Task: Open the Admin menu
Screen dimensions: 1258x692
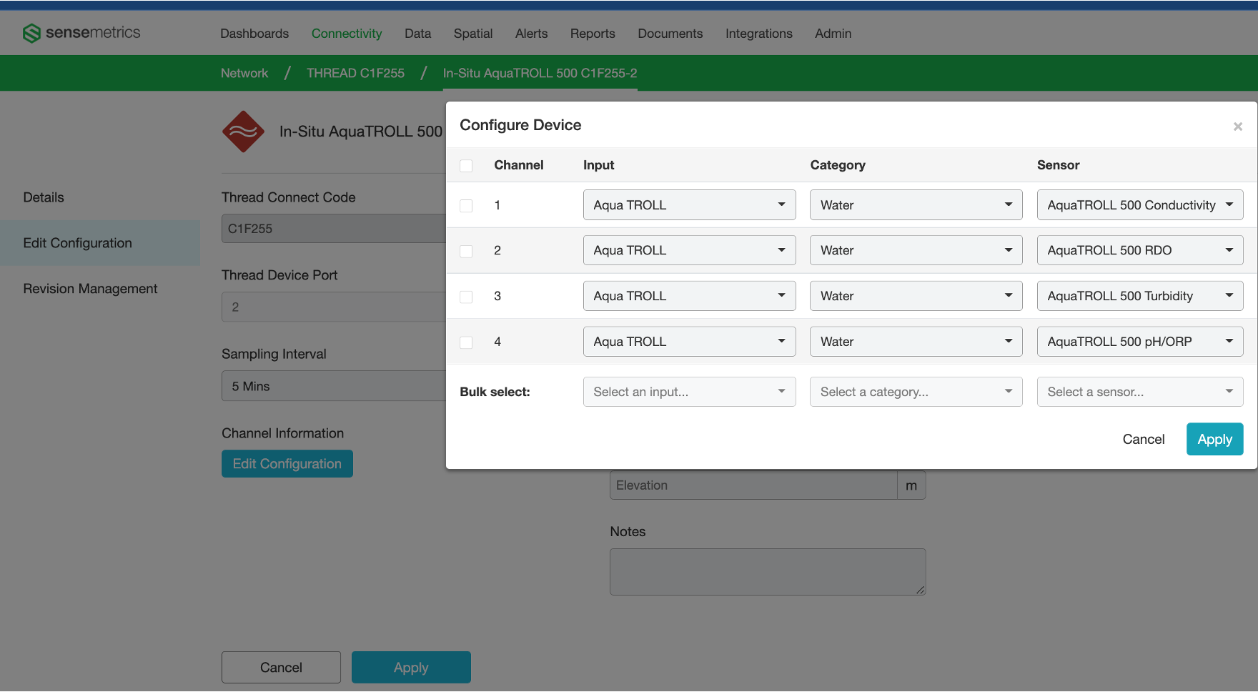Action: tap(833, 34)
